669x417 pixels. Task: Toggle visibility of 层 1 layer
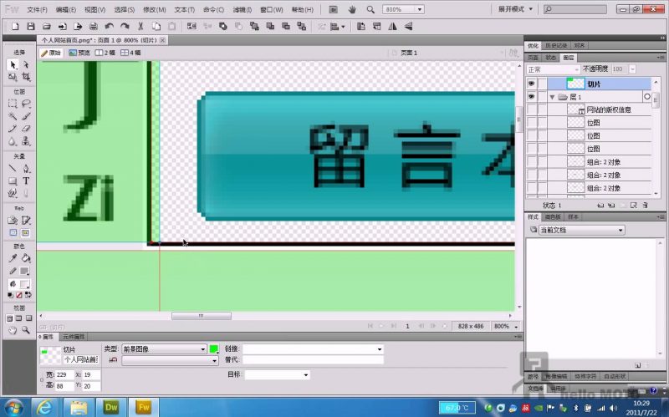(x=531, y=97)
